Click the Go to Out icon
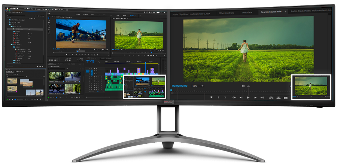 [261, 97]
